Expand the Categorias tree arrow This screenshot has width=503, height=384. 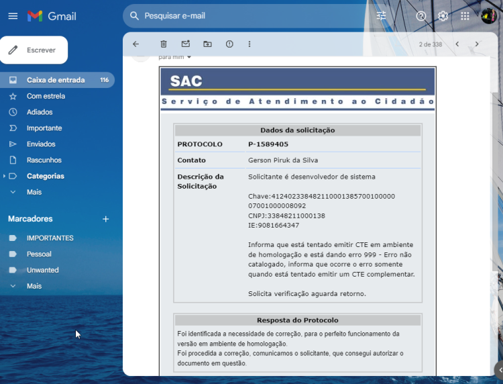tap(4, 176)
